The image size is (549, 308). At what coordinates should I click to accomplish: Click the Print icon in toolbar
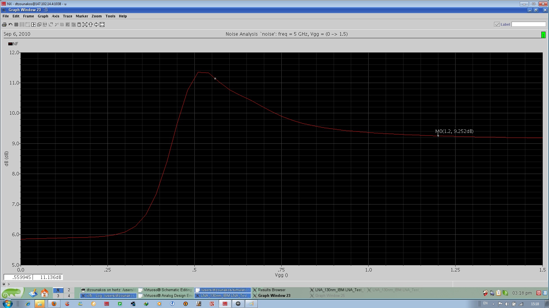(x=4, y=25)
